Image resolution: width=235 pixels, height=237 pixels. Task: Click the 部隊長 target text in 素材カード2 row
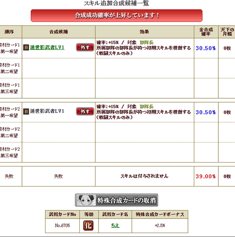(146, 107)
